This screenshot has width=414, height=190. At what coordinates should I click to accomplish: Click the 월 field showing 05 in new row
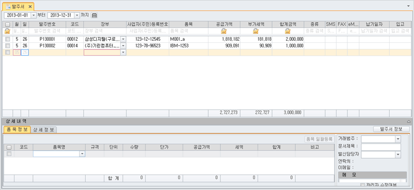pyautogui.click(x=17, y=53)
